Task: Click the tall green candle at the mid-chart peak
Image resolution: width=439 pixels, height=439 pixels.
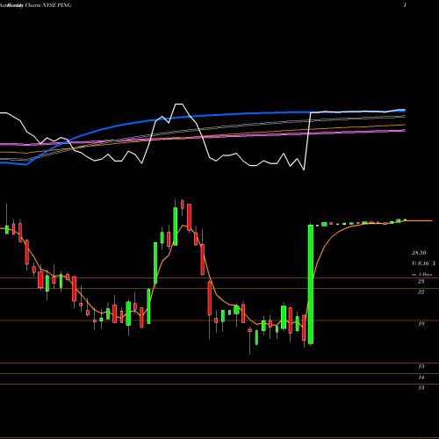Action: click(x=176, y=227)
